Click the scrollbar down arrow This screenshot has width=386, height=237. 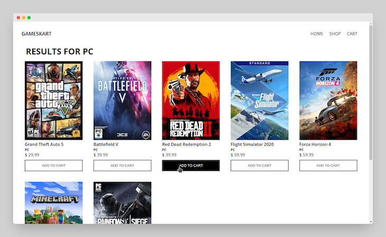[371, 222]
